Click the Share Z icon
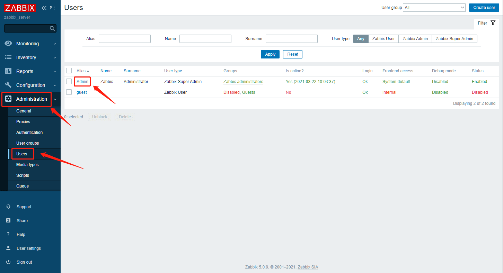The width and height of the screenshot is (503, 273). point(8,220)
